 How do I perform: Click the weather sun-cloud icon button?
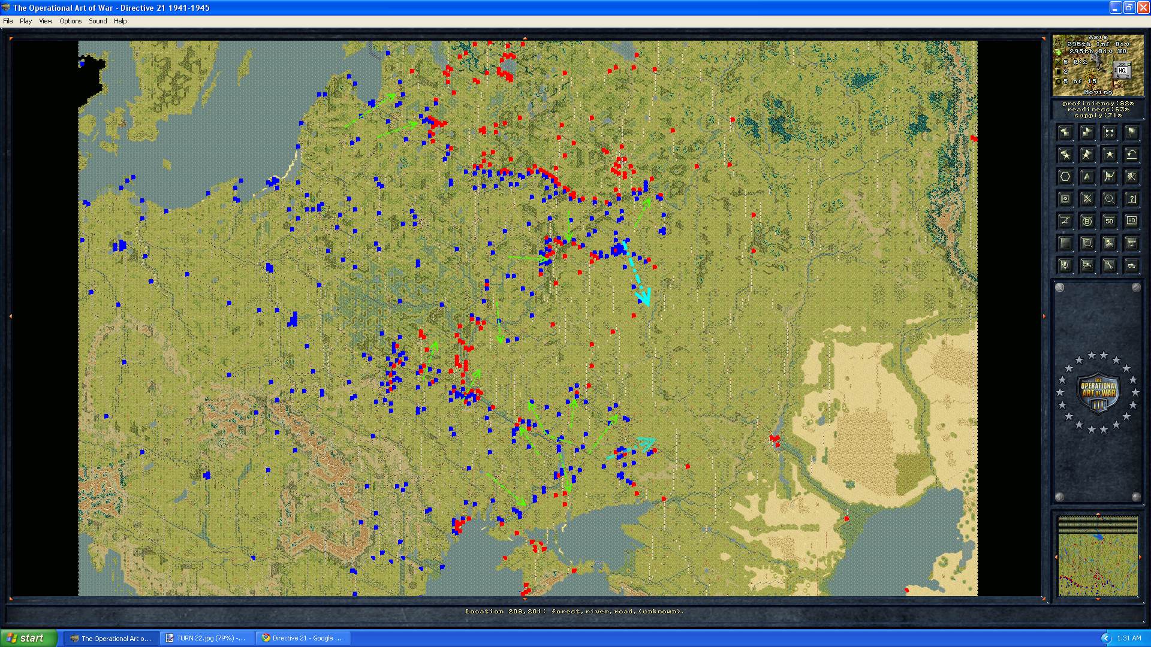pos(1109,243)
